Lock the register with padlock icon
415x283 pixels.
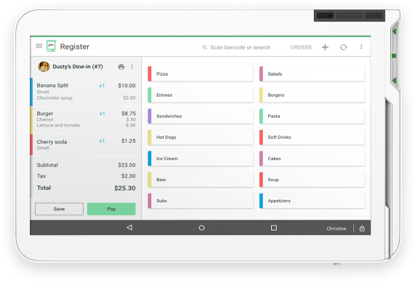(362, 228)
